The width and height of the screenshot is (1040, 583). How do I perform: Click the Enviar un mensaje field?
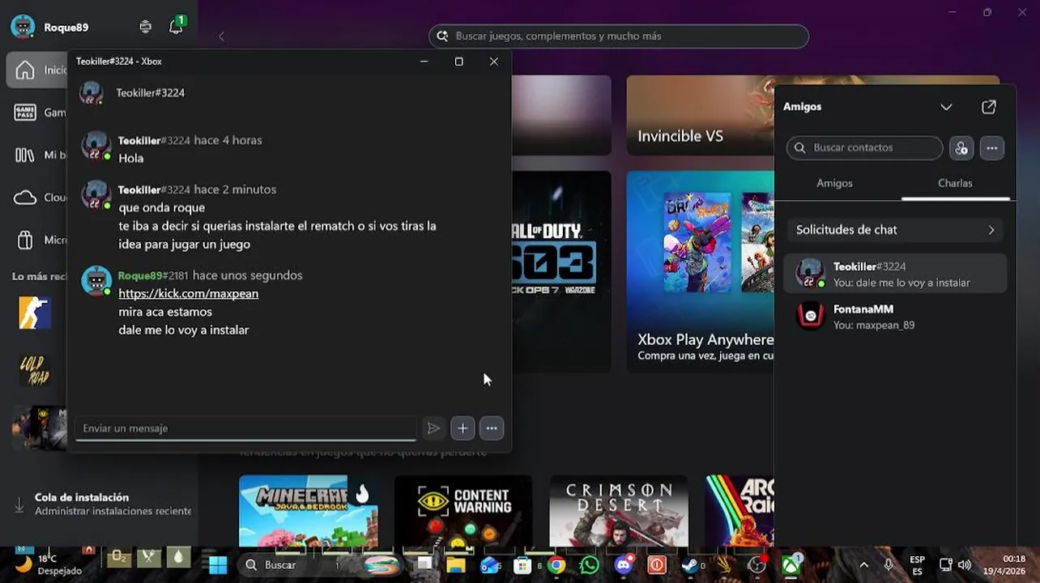pyautogui.click(x=246, y=428)
